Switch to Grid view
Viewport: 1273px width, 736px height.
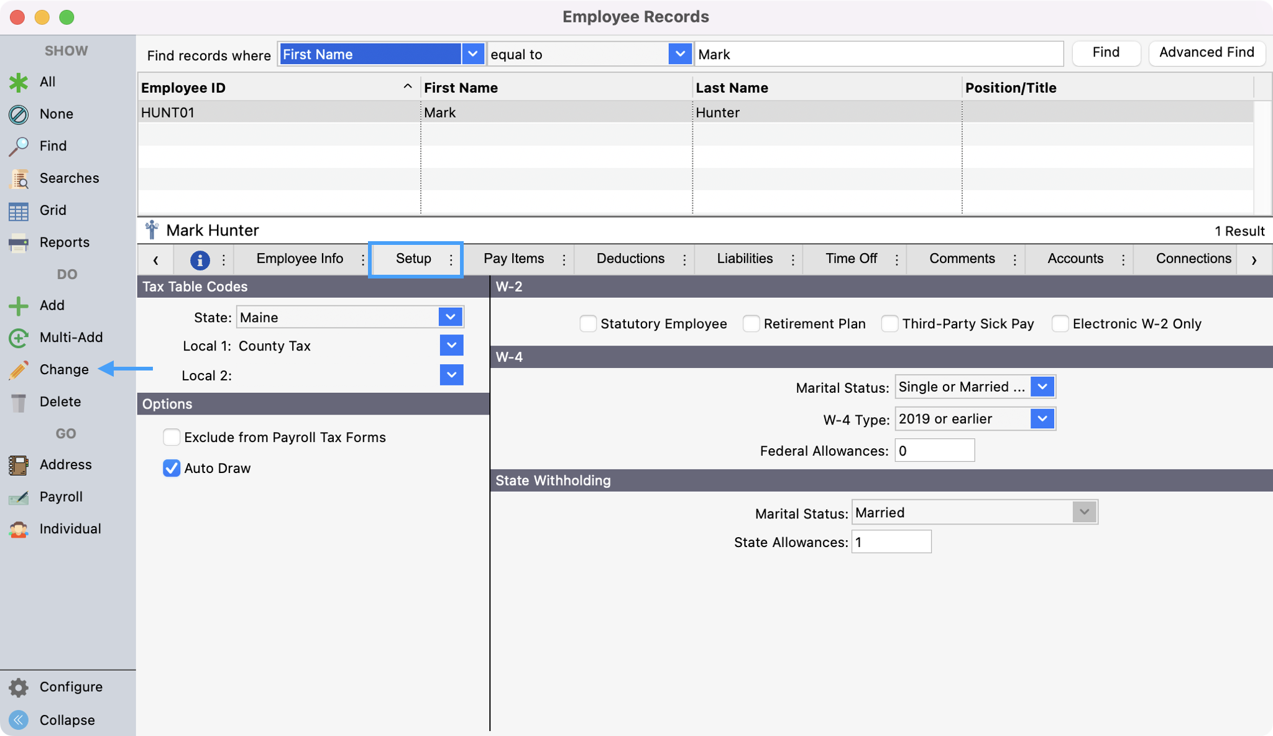(19, 211)
